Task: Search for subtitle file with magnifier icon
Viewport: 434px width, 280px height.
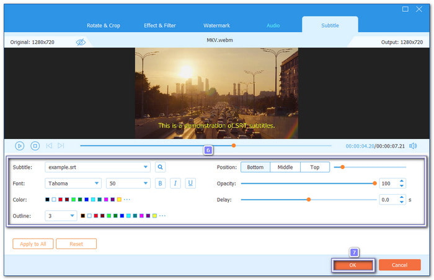Action: [160, 167]
